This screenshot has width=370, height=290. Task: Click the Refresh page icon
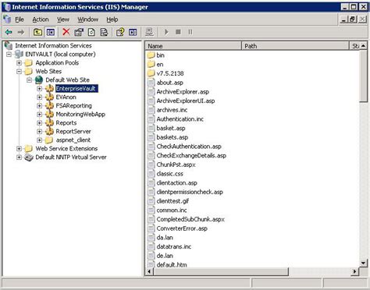(x=91, y=32)
